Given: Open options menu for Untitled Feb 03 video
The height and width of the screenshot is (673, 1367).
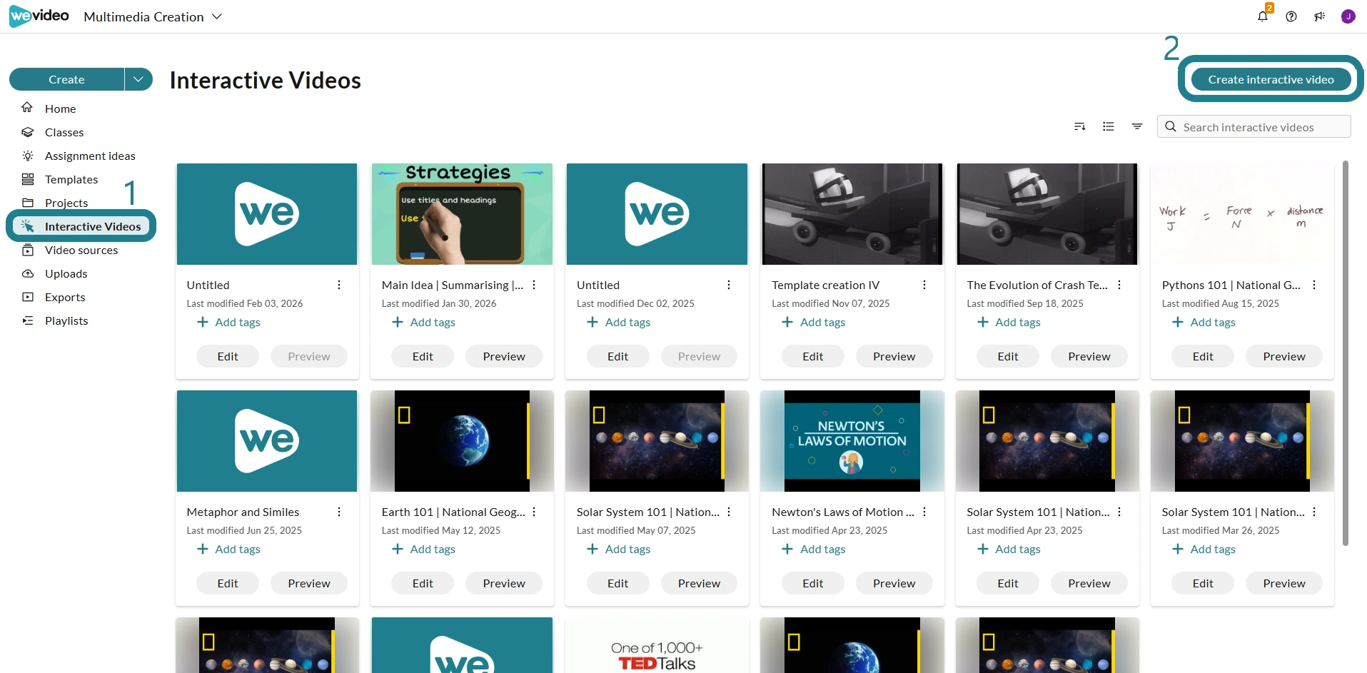Looking at the screenshot, I should (x=339, y=285).
